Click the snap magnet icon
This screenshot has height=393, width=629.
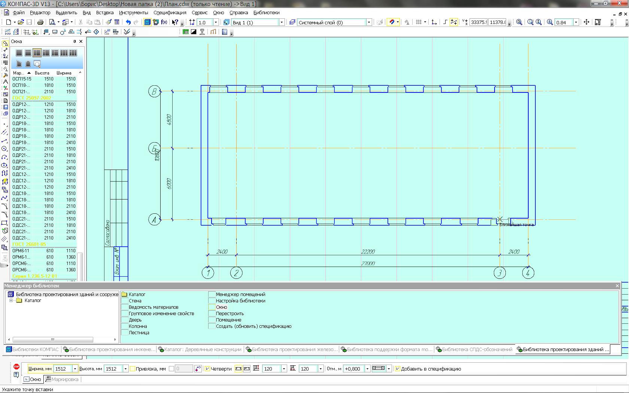[392, 22]
